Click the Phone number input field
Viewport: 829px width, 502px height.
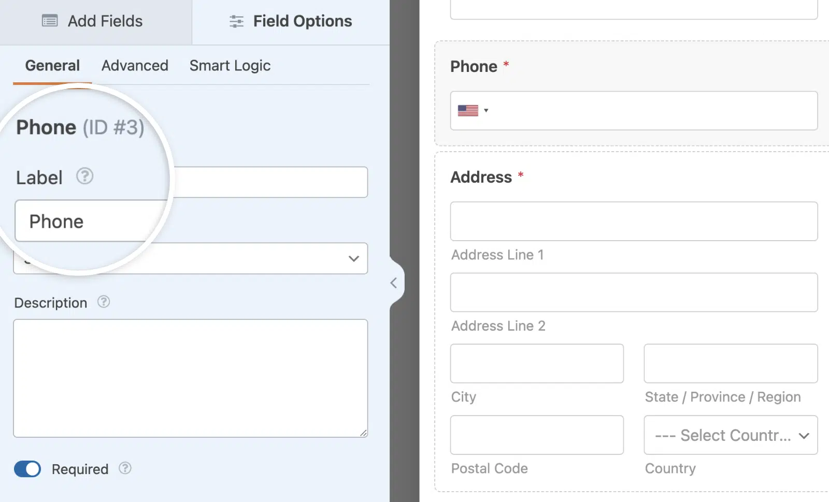(634, 111)
